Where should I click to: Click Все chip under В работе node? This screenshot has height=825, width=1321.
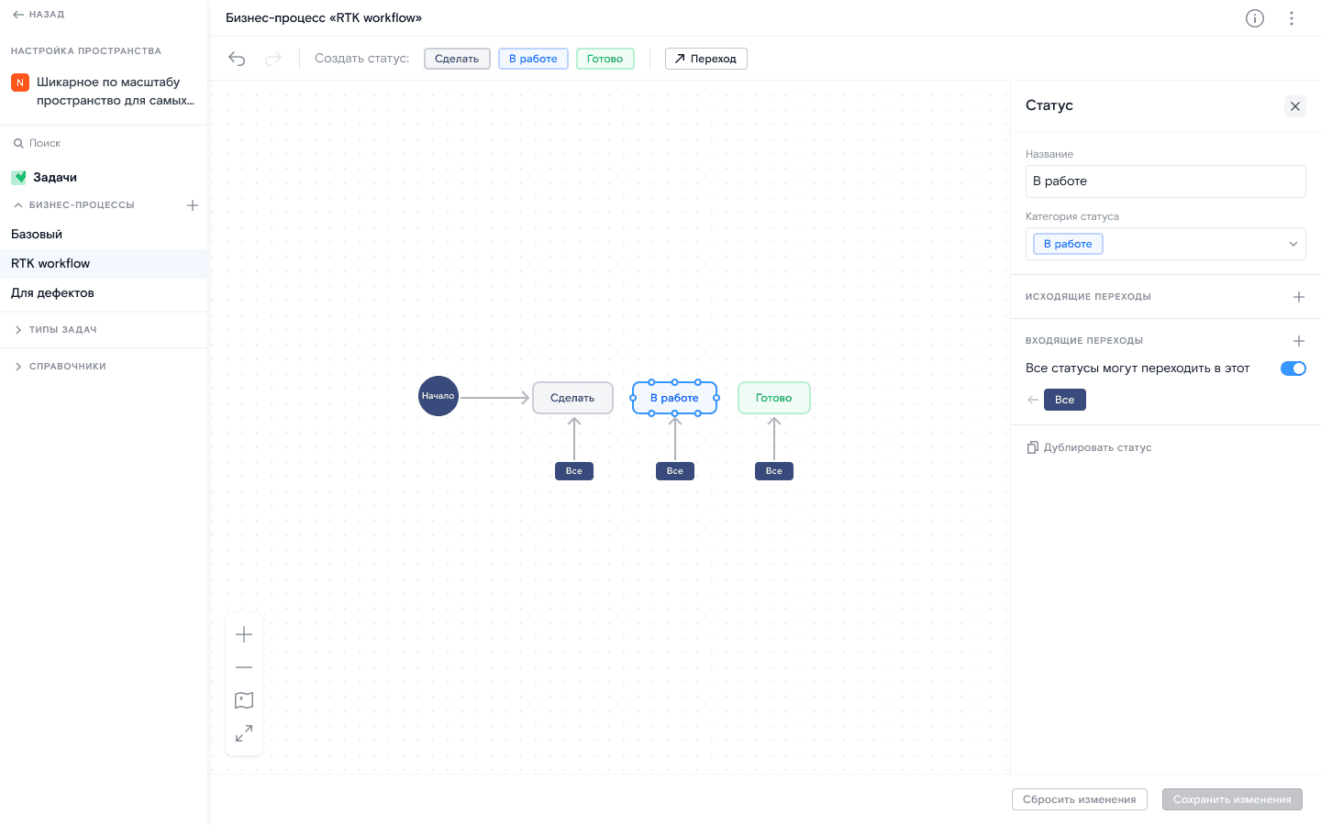click(675, 471)
